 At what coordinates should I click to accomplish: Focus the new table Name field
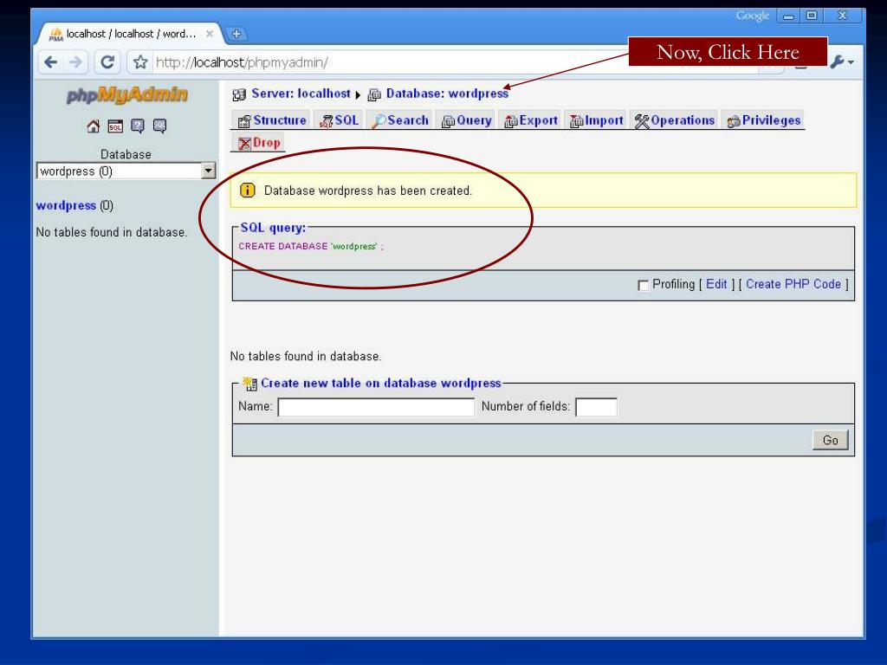click(376, 407)
